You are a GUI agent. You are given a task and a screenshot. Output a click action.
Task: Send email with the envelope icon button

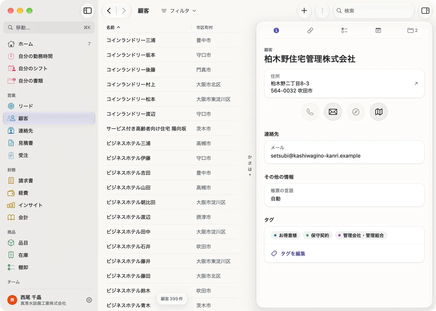click(x=333, y=112)
